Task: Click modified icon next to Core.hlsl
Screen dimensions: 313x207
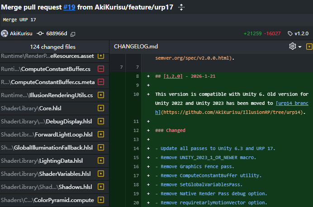Action: 101,108
